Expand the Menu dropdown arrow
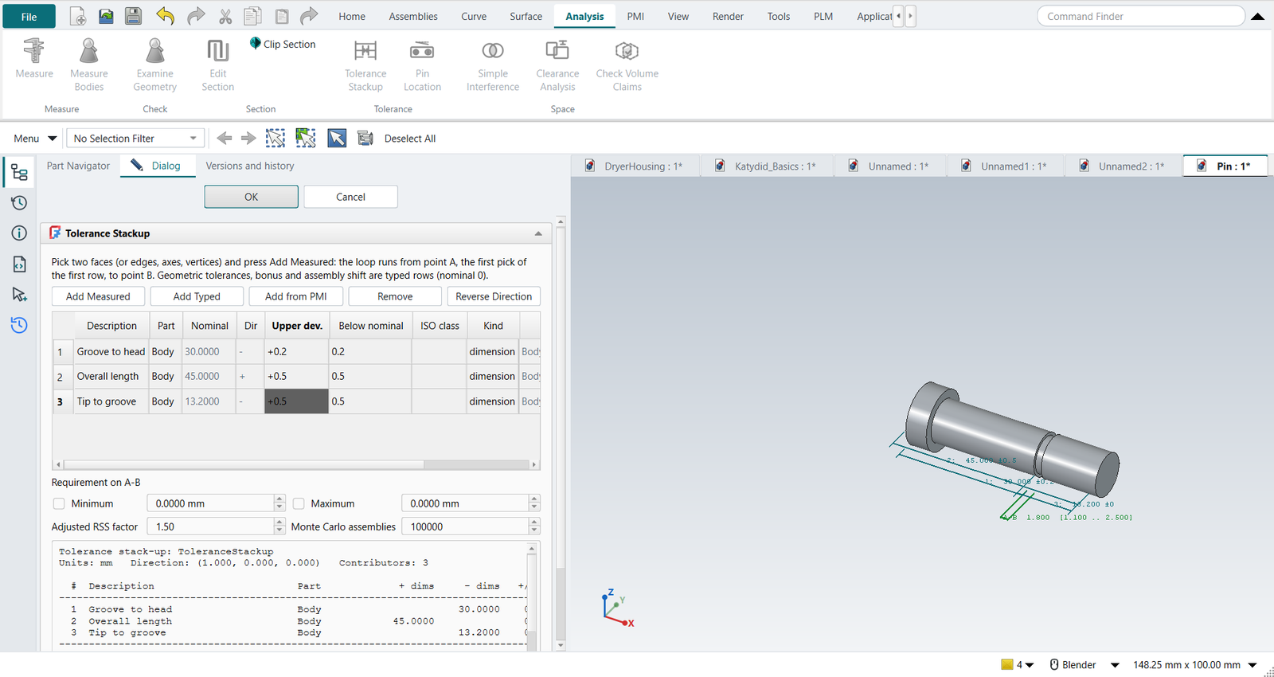 click(53, 139)
